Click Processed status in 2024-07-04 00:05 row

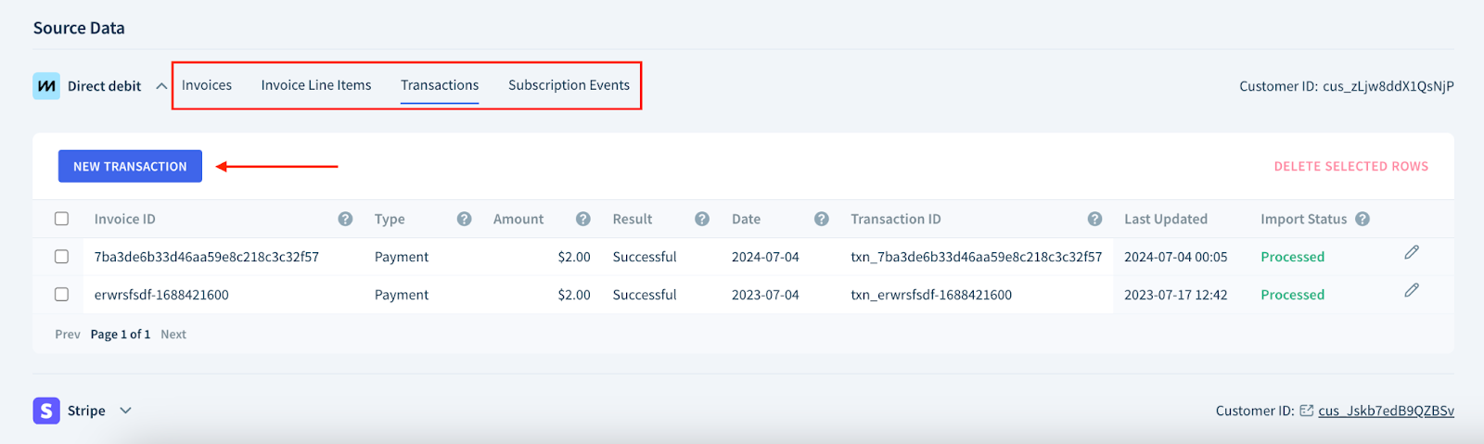pyautogui.click(x=1293, y=257)
